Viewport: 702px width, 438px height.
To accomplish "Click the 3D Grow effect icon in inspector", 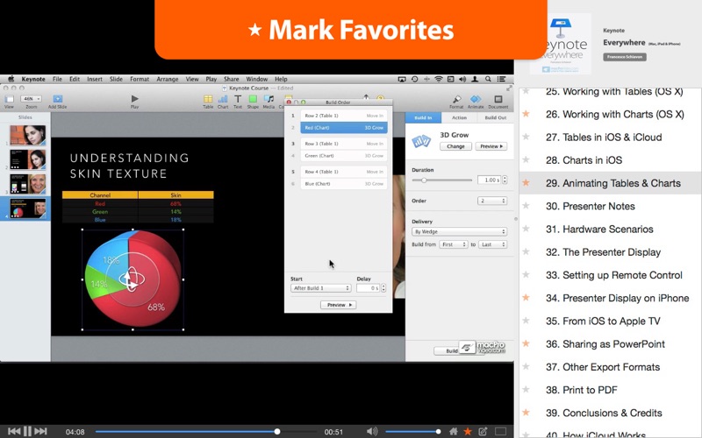I will tap(421, 141).
